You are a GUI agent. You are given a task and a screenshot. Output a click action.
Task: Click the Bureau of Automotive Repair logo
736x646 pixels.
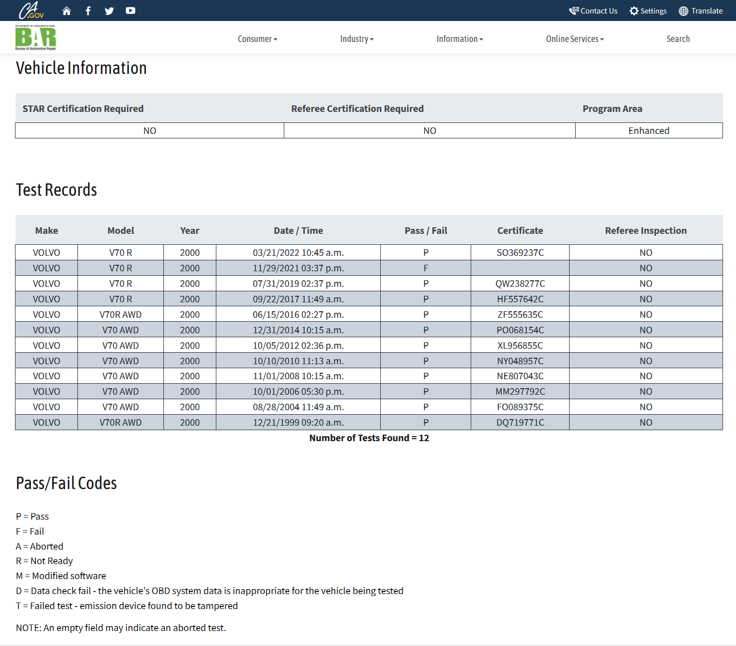pyautogui.click(x=35, y=38)
